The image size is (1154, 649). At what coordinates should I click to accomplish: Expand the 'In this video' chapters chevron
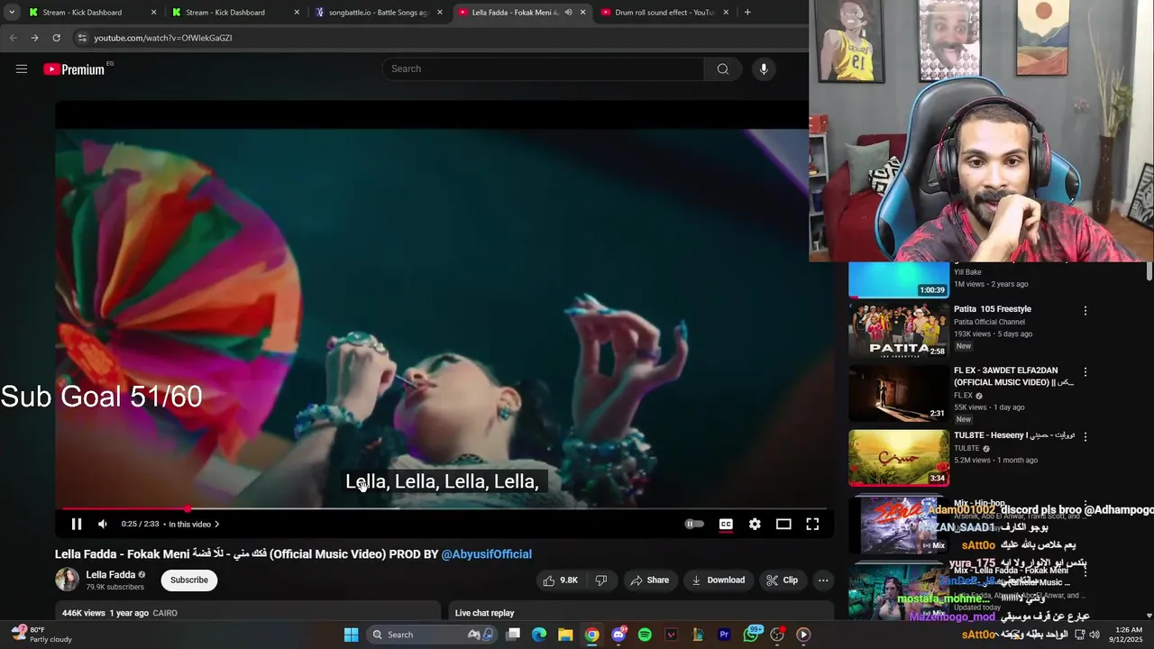pos(216,524)
